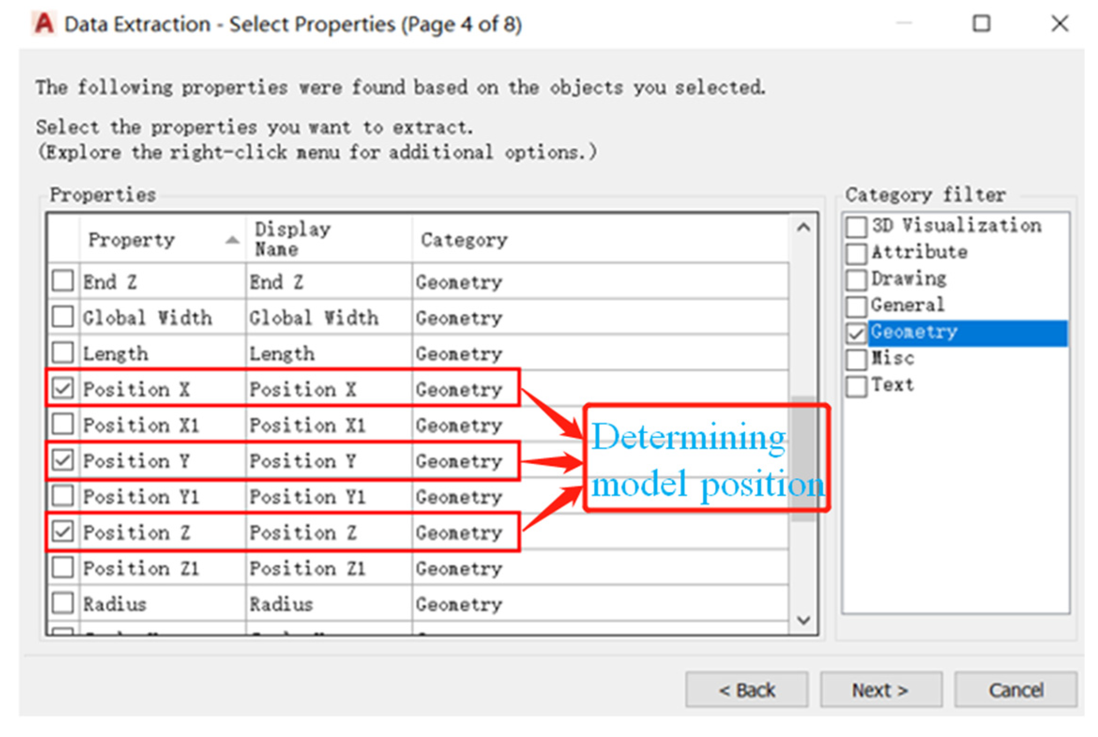
Task: Click Property column sort arrow
Action: pos(232,240)
